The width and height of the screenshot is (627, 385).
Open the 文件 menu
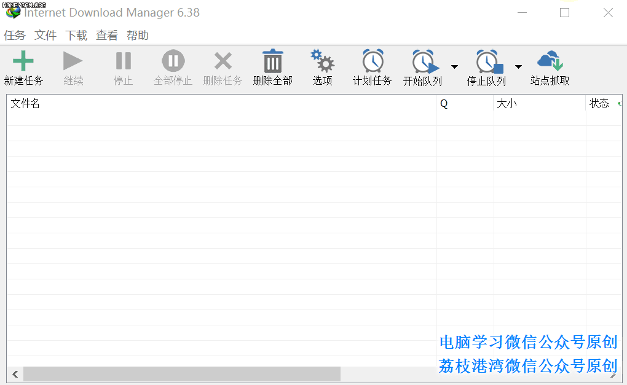[x=45, y=35]
